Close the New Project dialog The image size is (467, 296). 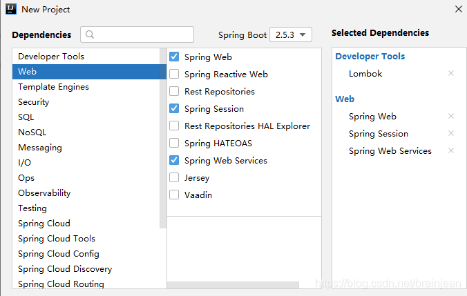point(459,9)
